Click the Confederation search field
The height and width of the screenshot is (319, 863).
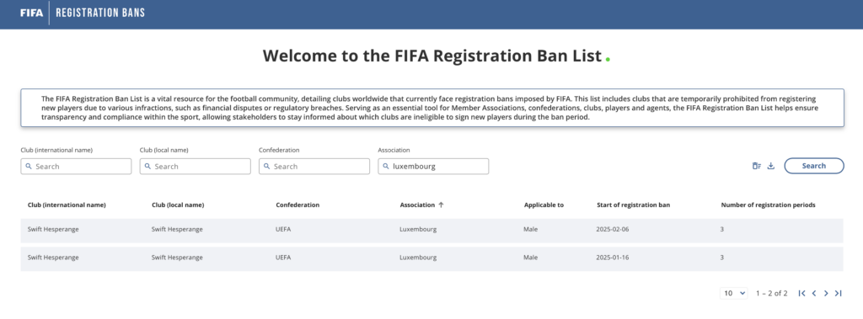coord(314,166)
